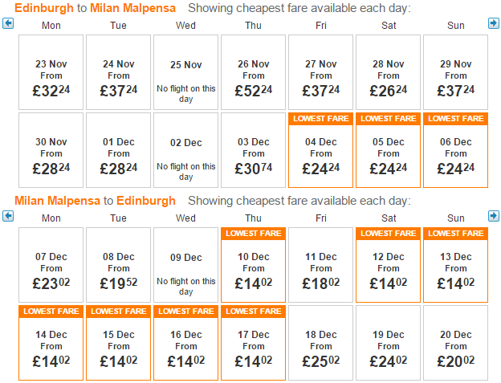Choose the 26 Nov fare of £52.24
The height and width of the screenshot is (383, 501).
[253, 72]
